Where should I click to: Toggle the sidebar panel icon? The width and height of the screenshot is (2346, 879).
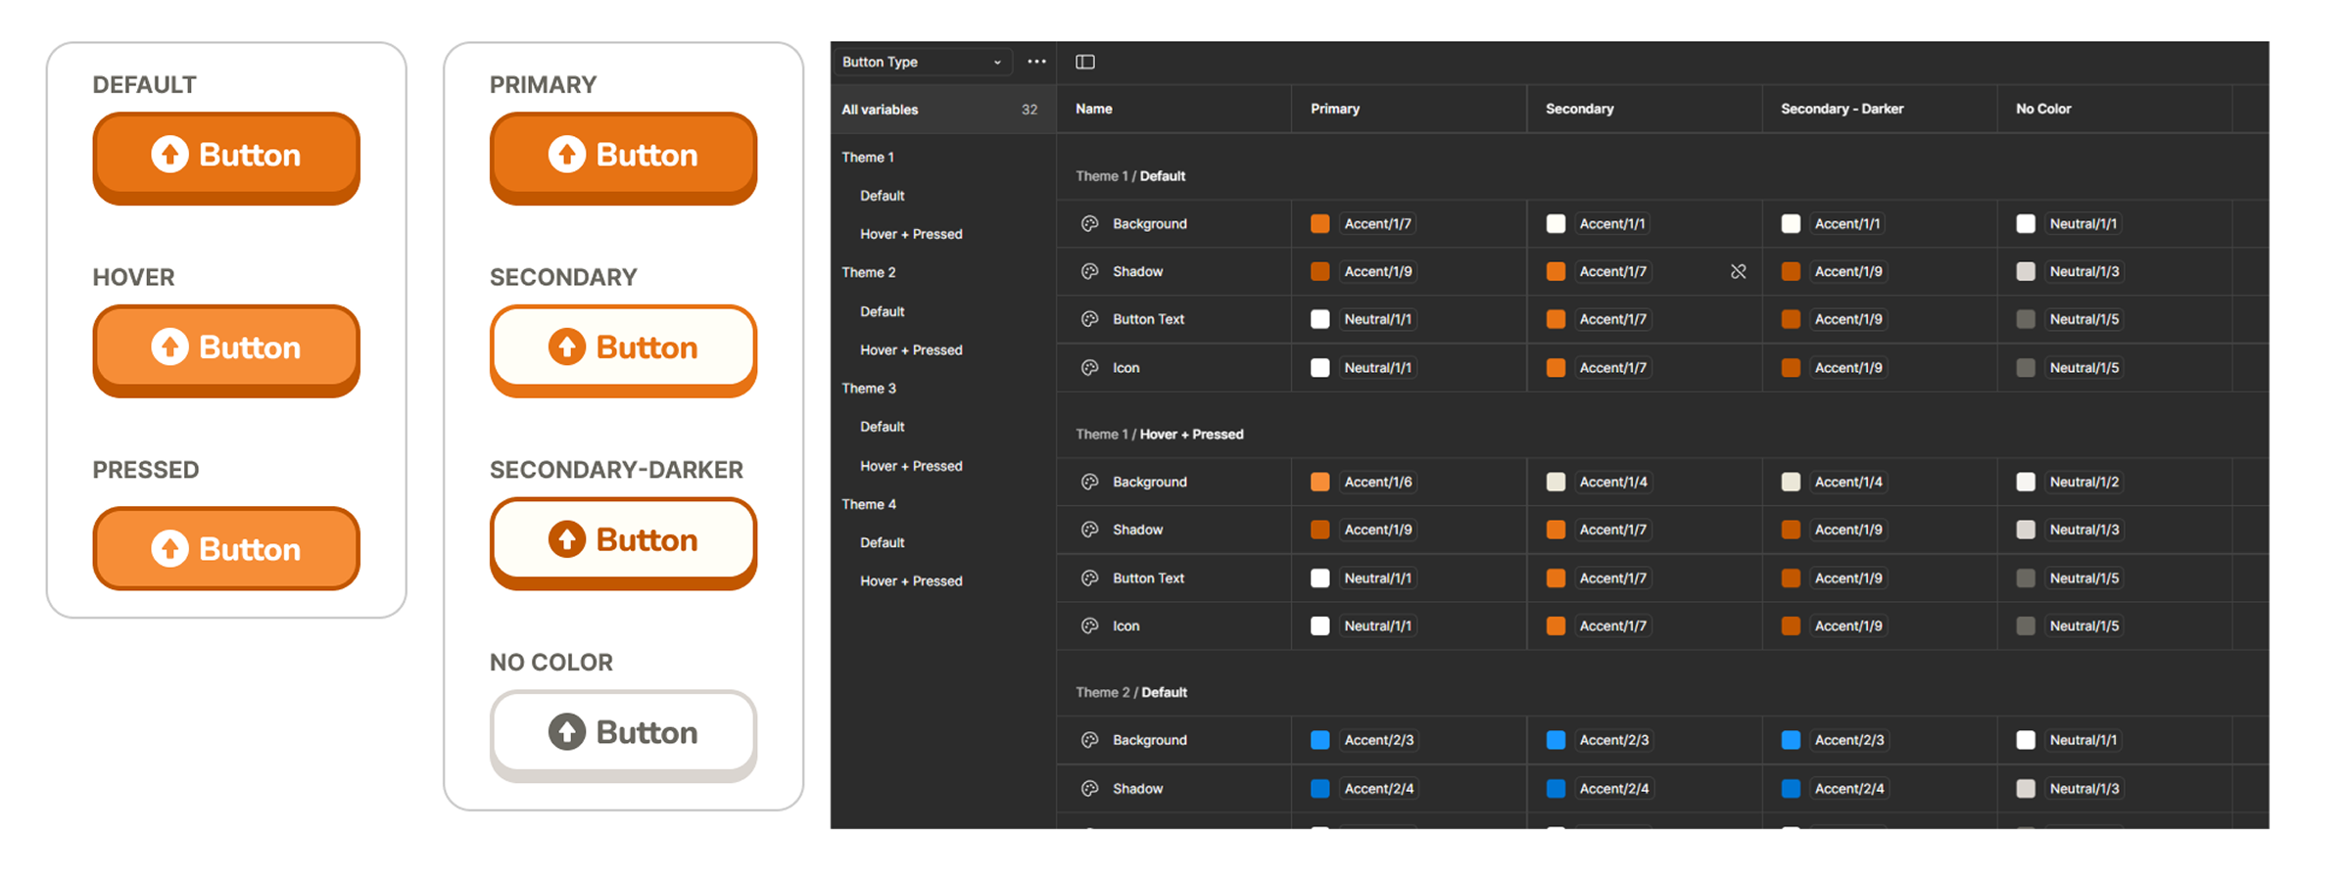[1084, 62]
